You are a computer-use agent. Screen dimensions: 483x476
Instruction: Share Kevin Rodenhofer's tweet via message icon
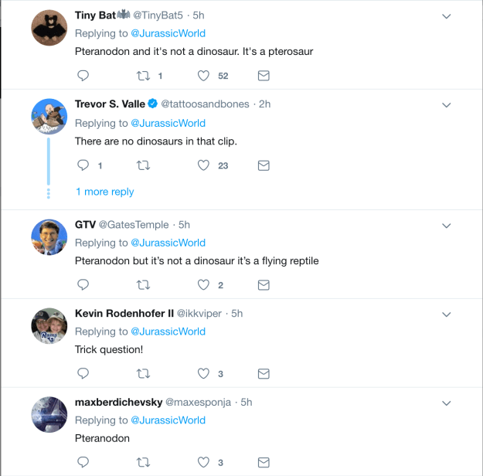point(263,374)
